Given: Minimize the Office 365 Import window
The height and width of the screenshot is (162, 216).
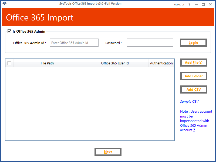Looking at the screenshot, I should pyautogui.click(x=196, y=5).
